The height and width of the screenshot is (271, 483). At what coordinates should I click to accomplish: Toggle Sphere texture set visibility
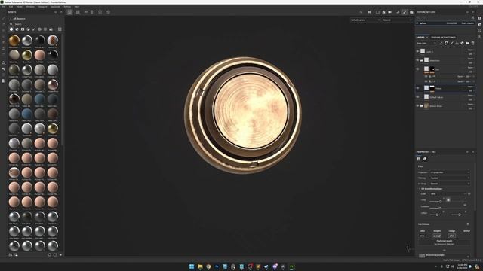[x=417, y=23]
